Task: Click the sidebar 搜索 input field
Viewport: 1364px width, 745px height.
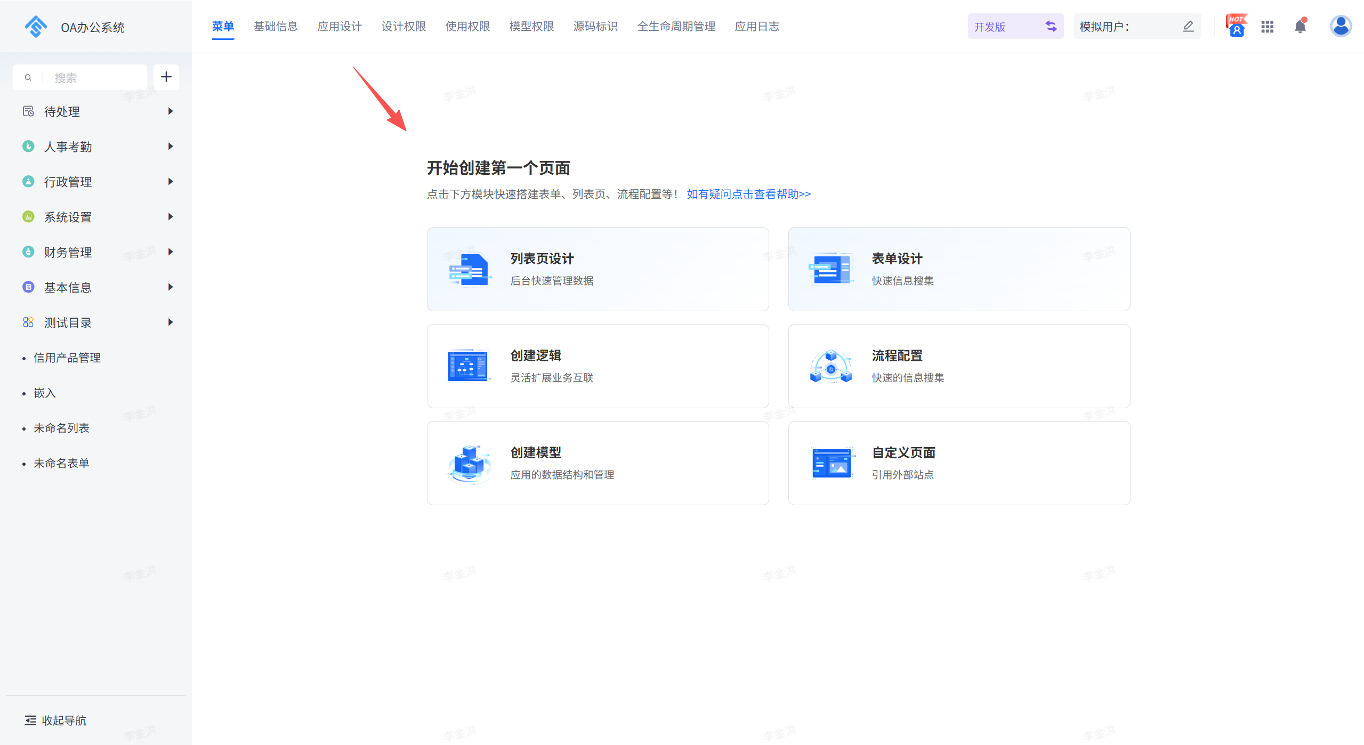Action: tap(80, 77)
